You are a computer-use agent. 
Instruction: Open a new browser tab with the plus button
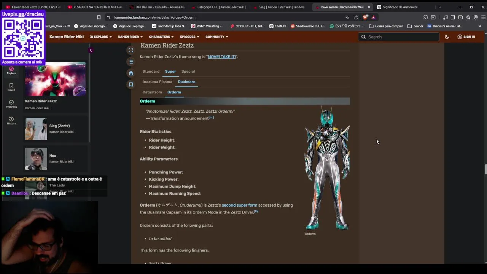click(x=440, y=7)
